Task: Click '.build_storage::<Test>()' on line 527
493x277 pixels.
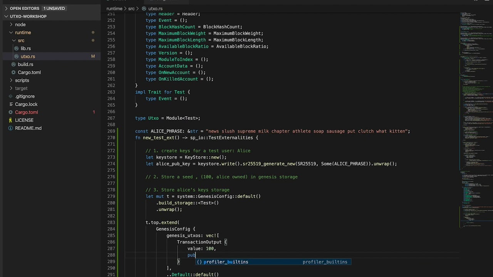Action: tap(187, 203)
